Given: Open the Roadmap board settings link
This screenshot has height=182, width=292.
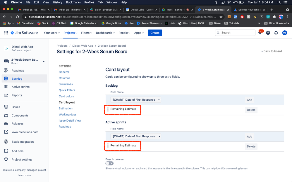Looking at the screenshot, I should point(65,127).
